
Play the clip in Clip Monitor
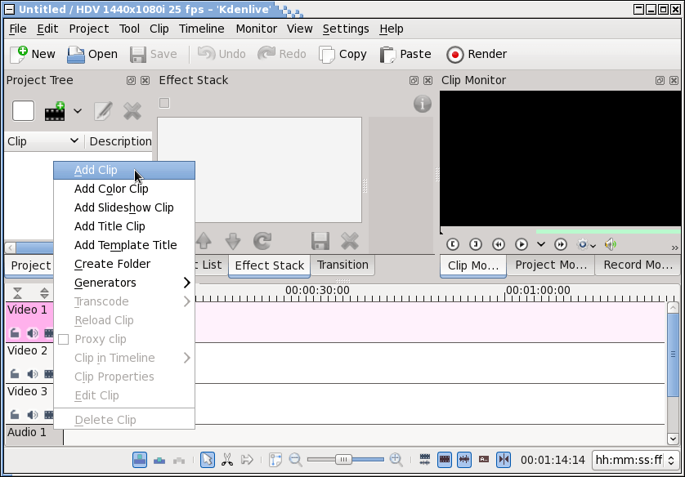522,244
